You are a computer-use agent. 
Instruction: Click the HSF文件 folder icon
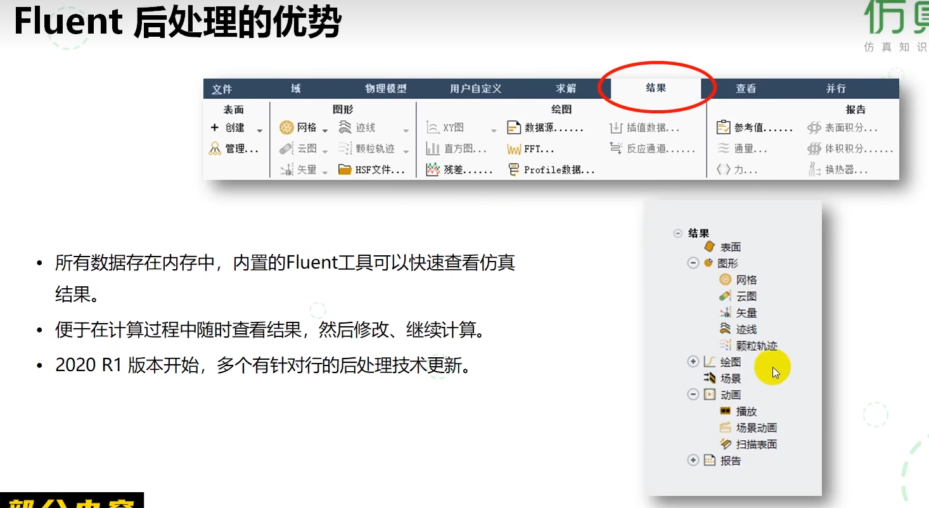pos(345,170)
